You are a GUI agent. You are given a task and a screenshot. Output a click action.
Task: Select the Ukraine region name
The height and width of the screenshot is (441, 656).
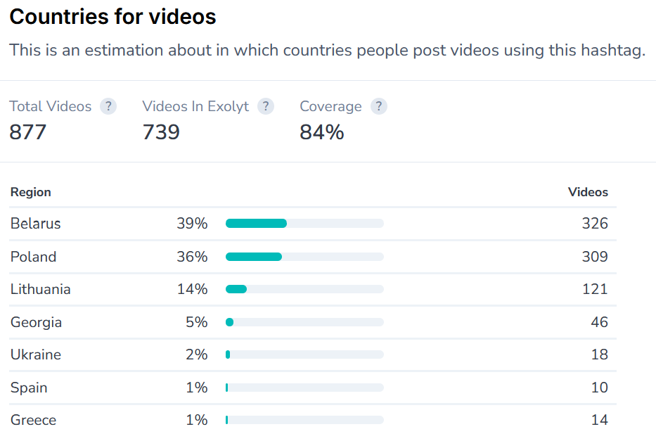coord(35,354)
